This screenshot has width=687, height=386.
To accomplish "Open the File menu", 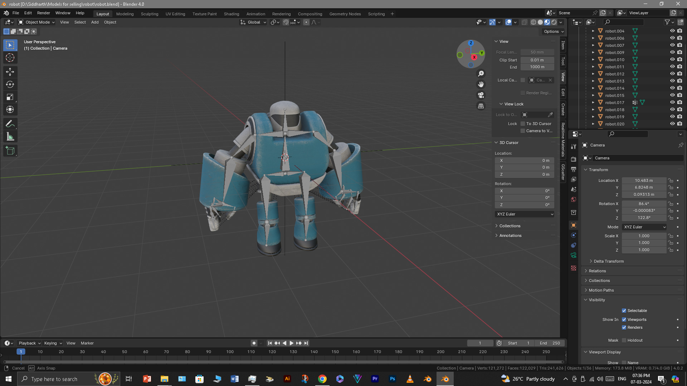I will 16,13.
